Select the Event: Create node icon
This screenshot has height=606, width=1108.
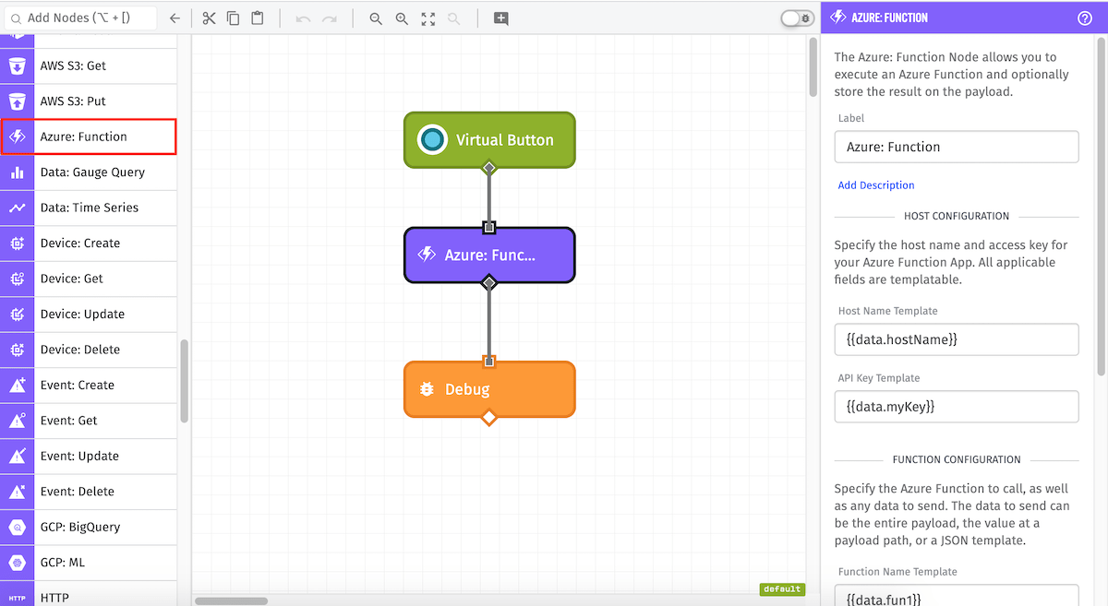tap(17, 386)
